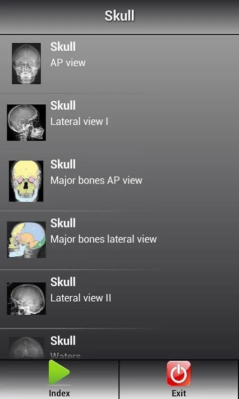Viewport: 239px width, 399px height.
Task: Tap the 'Skull' heading above Major bones AP view
Action: (63, 164)
